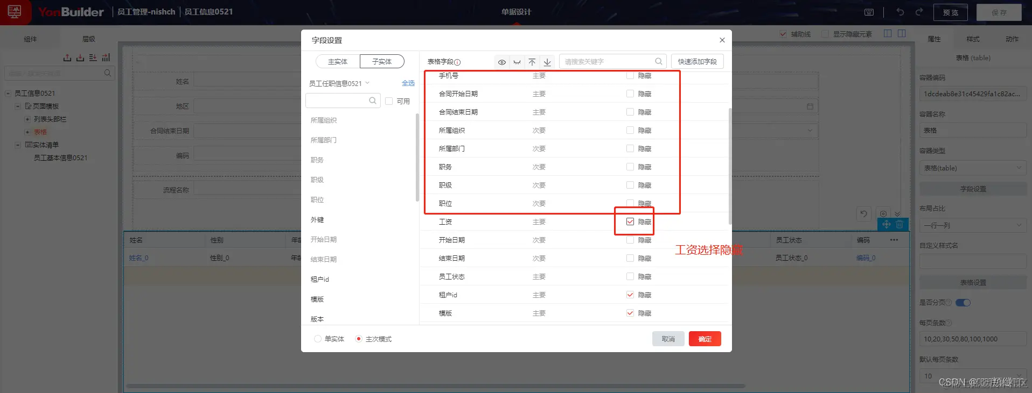Open the 布局占比 一行一列 dropdown
The image size is (1032, 393).
click(x=973, y=225)
